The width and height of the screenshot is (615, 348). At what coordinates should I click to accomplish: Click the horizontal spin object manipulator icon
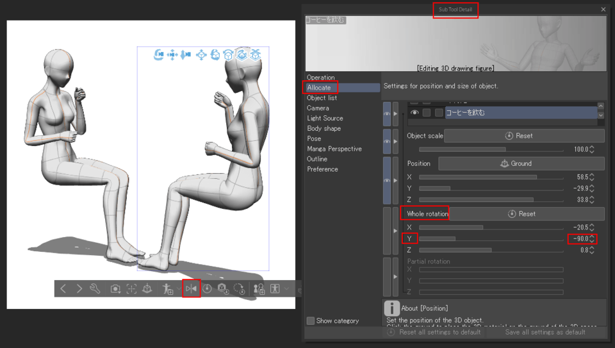tap(242, 54)
